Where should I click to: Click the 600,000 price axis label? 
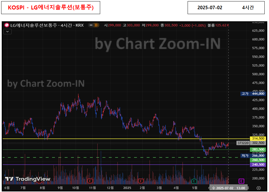tap(258, 39)
